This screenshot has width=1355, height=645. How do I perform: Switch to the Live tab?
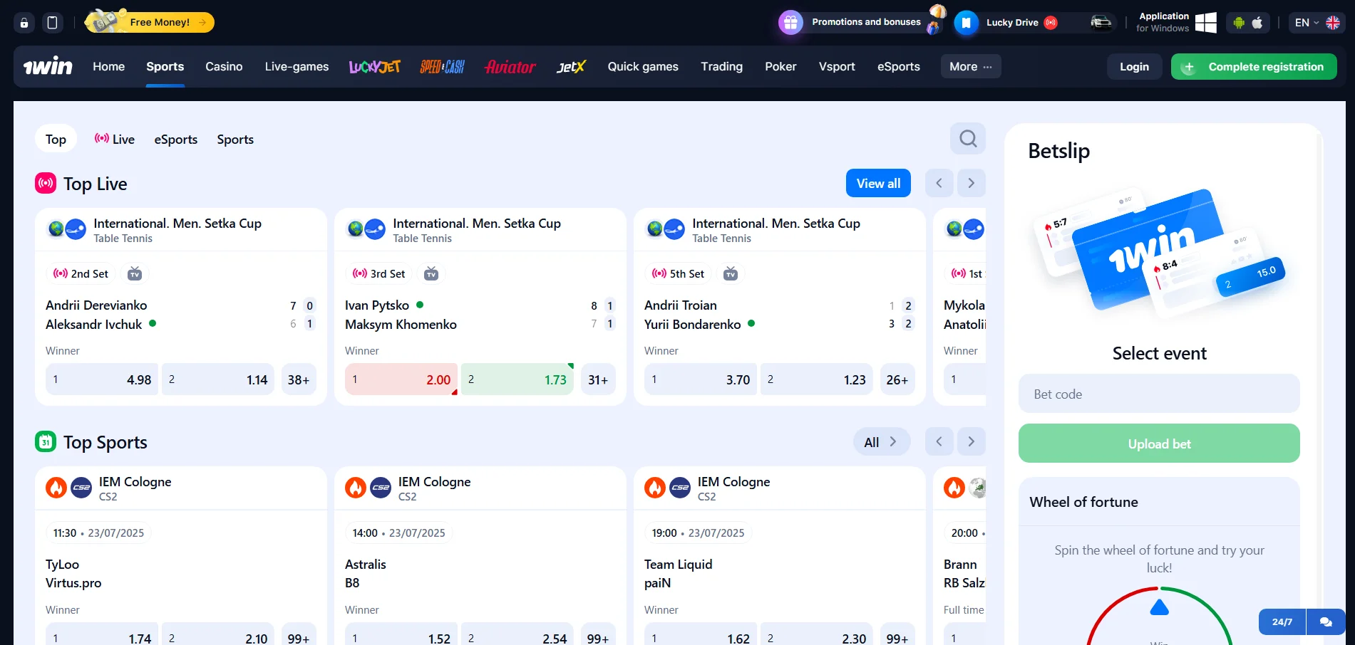coord(115,139)
